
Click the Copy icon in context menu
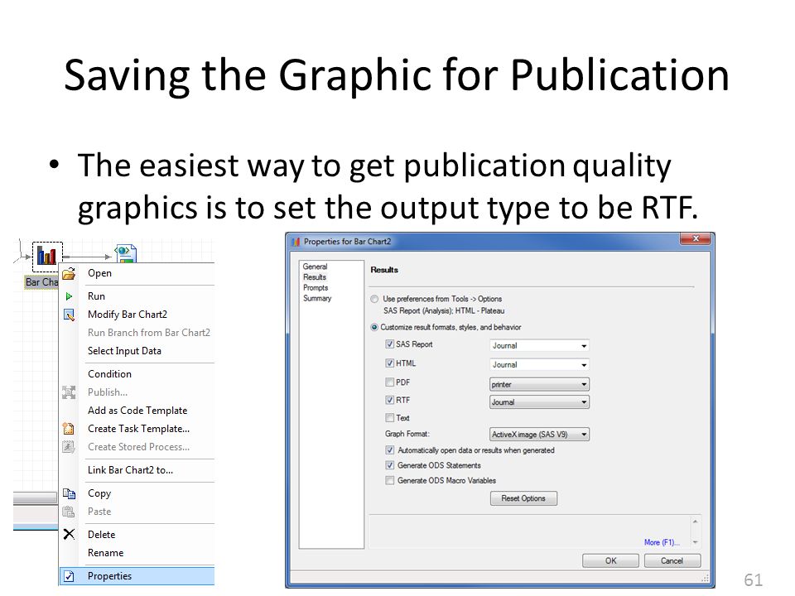point(69,493)
